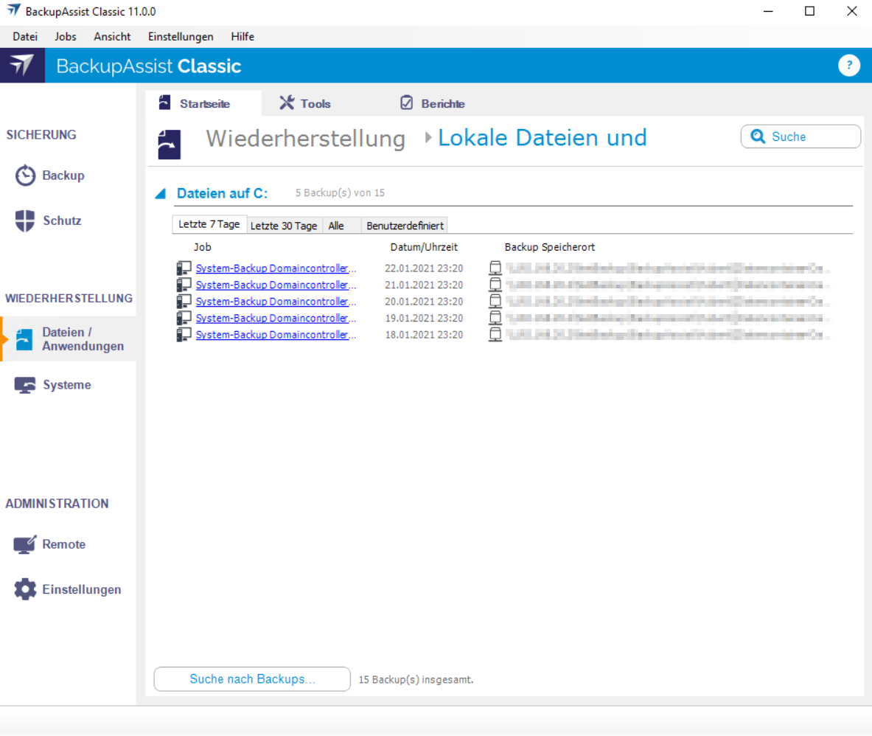Click the Backup clock icon in sidebar
This screenshot has width=872, height=736.
[x=25, y=176]
